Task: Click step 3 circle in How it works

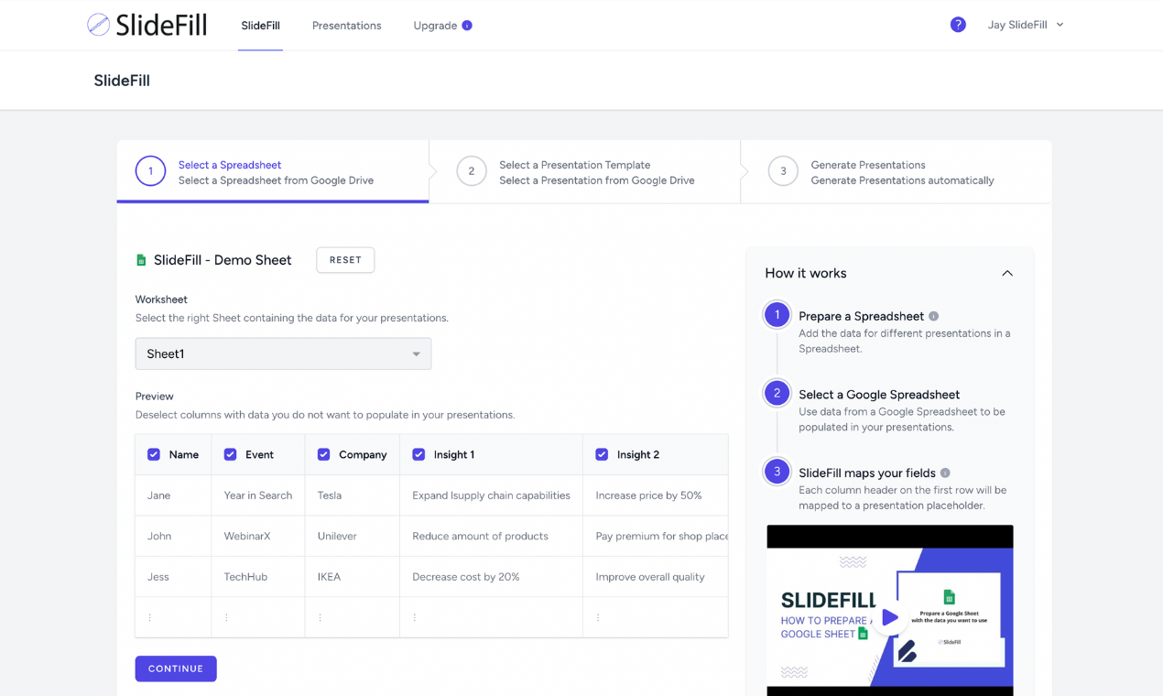Action: click(x=777, y=472)
